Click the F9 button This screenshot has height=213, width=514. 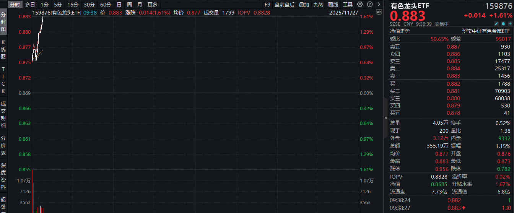(x=267, y=5)
